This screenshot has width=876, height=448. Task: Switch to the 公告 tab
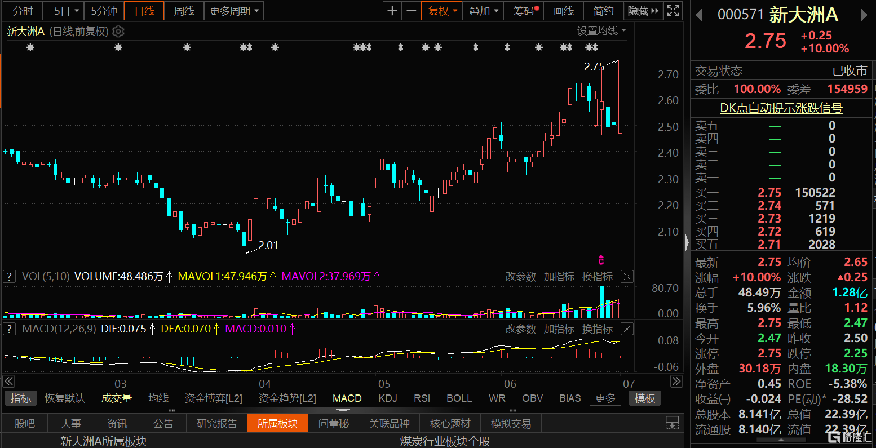point(163,423)
